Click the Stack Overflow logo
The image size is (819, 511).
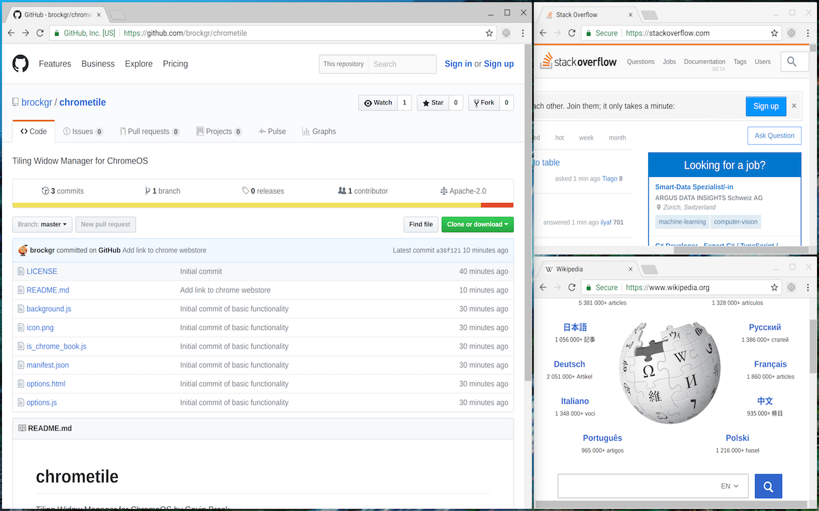578,61
